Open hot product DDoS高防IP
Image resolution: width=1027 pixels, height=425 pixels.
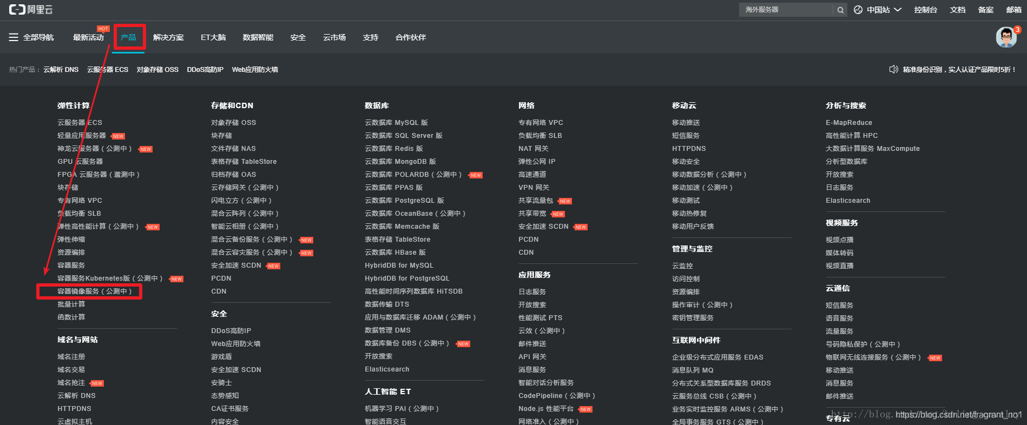pos(205,70)
